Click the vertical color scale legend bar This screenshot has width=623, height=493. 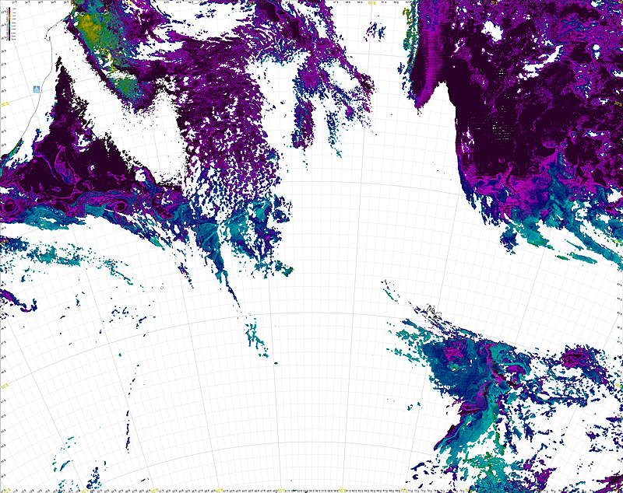tap(9, 24)
